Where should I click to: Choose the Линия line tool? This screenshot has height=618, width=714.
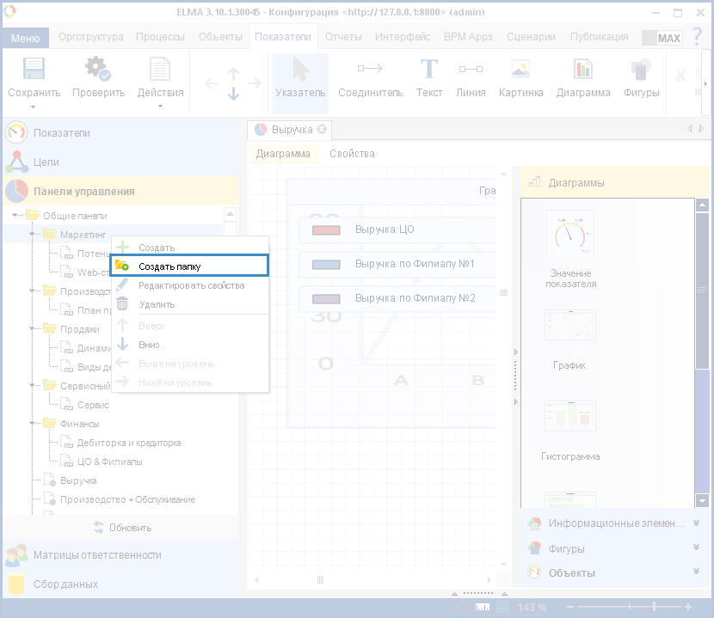[471, 79]
